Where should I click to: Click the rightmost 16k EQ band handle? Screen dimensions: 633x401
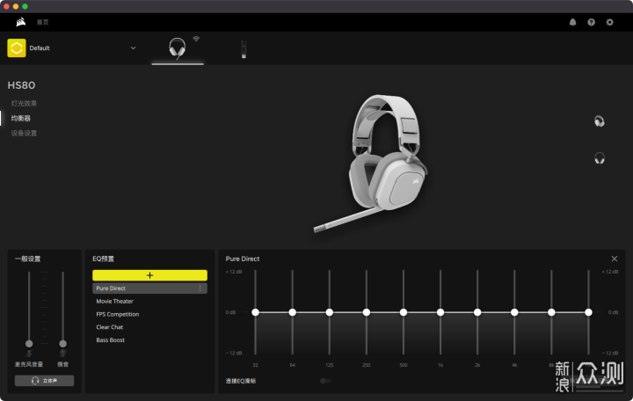588,312
